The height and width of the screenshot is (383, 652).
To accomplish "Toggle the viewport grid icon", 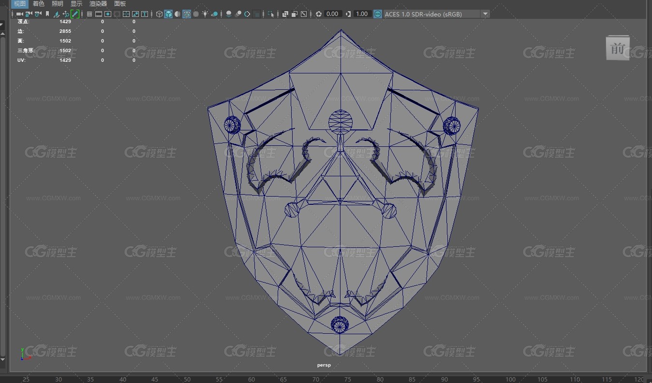I will coord(89,14).
